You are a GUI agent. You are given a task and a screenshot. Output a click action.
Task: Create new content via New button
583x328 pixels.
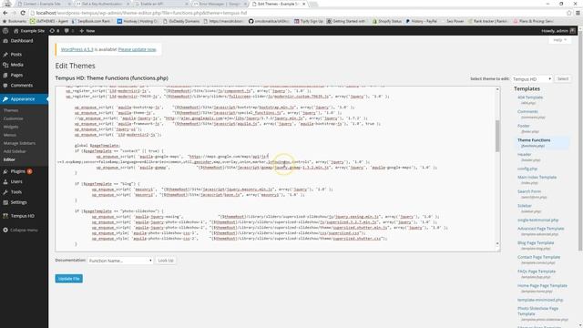pyautogui.click(x=87, y=31)
